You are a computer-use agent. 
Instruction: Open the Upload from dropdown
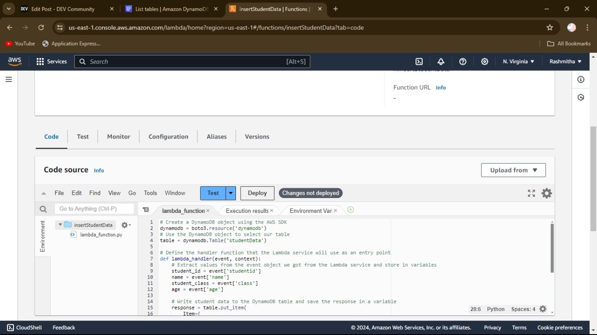pos(513,170)
